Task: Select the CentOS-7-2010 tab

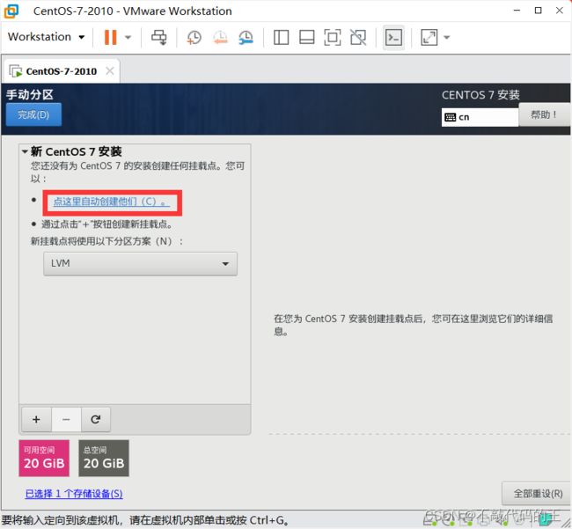Action: click(x=61, y=71)
